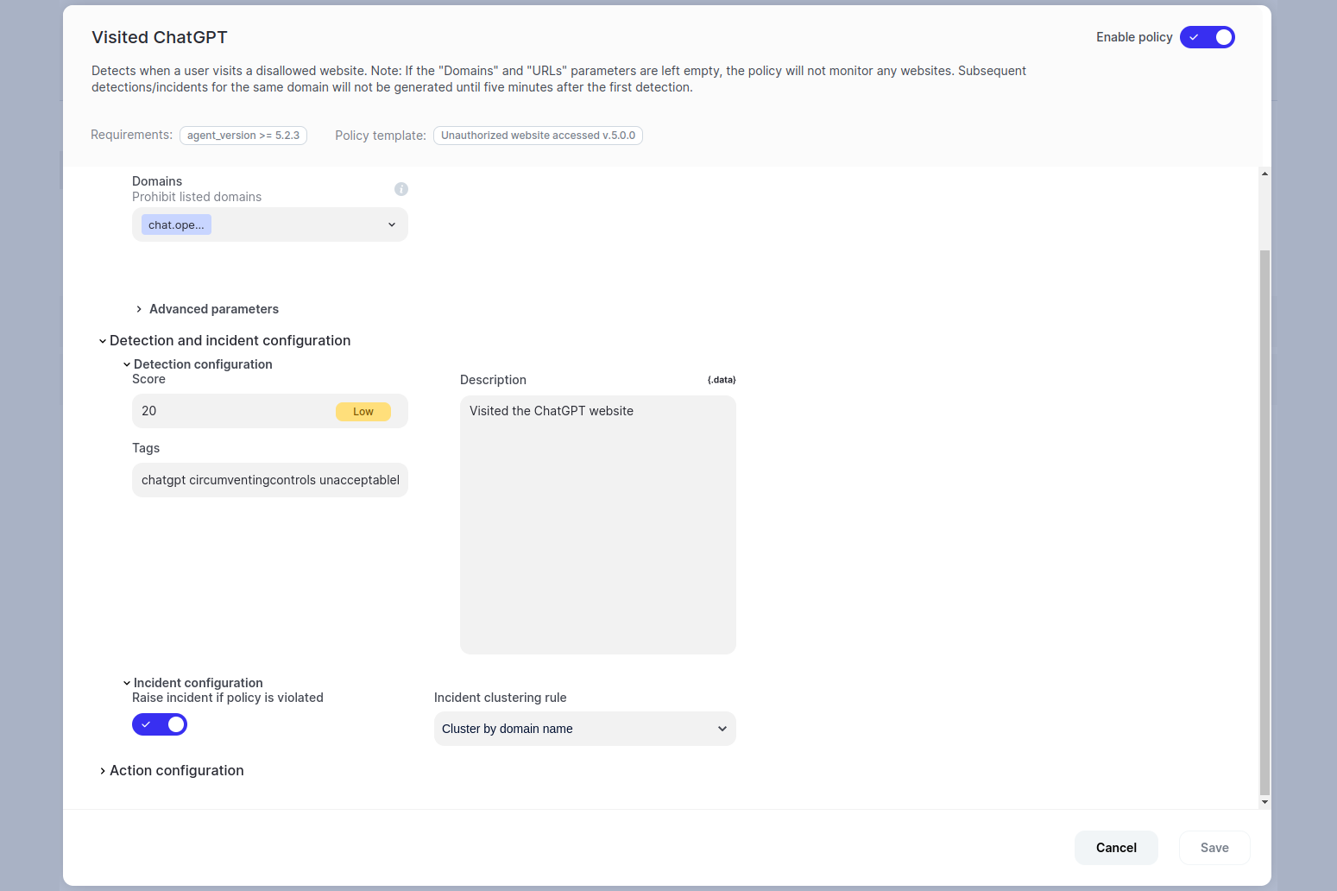
Task: Collapse the Detection configuration subsection
Action: (x=198, y=364)
